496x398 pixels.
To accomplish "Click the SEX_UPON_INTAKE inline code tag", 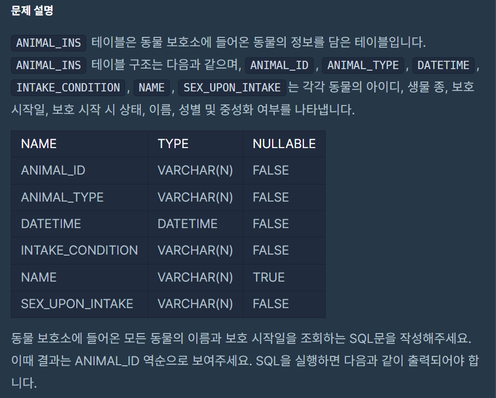I will coord(232,87).
